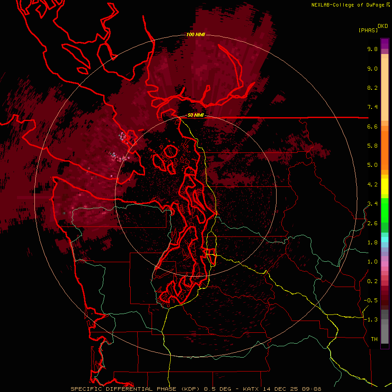Click the 4.2 value on the scale
The height and width of the screenshot is (392, 392).
372,185
